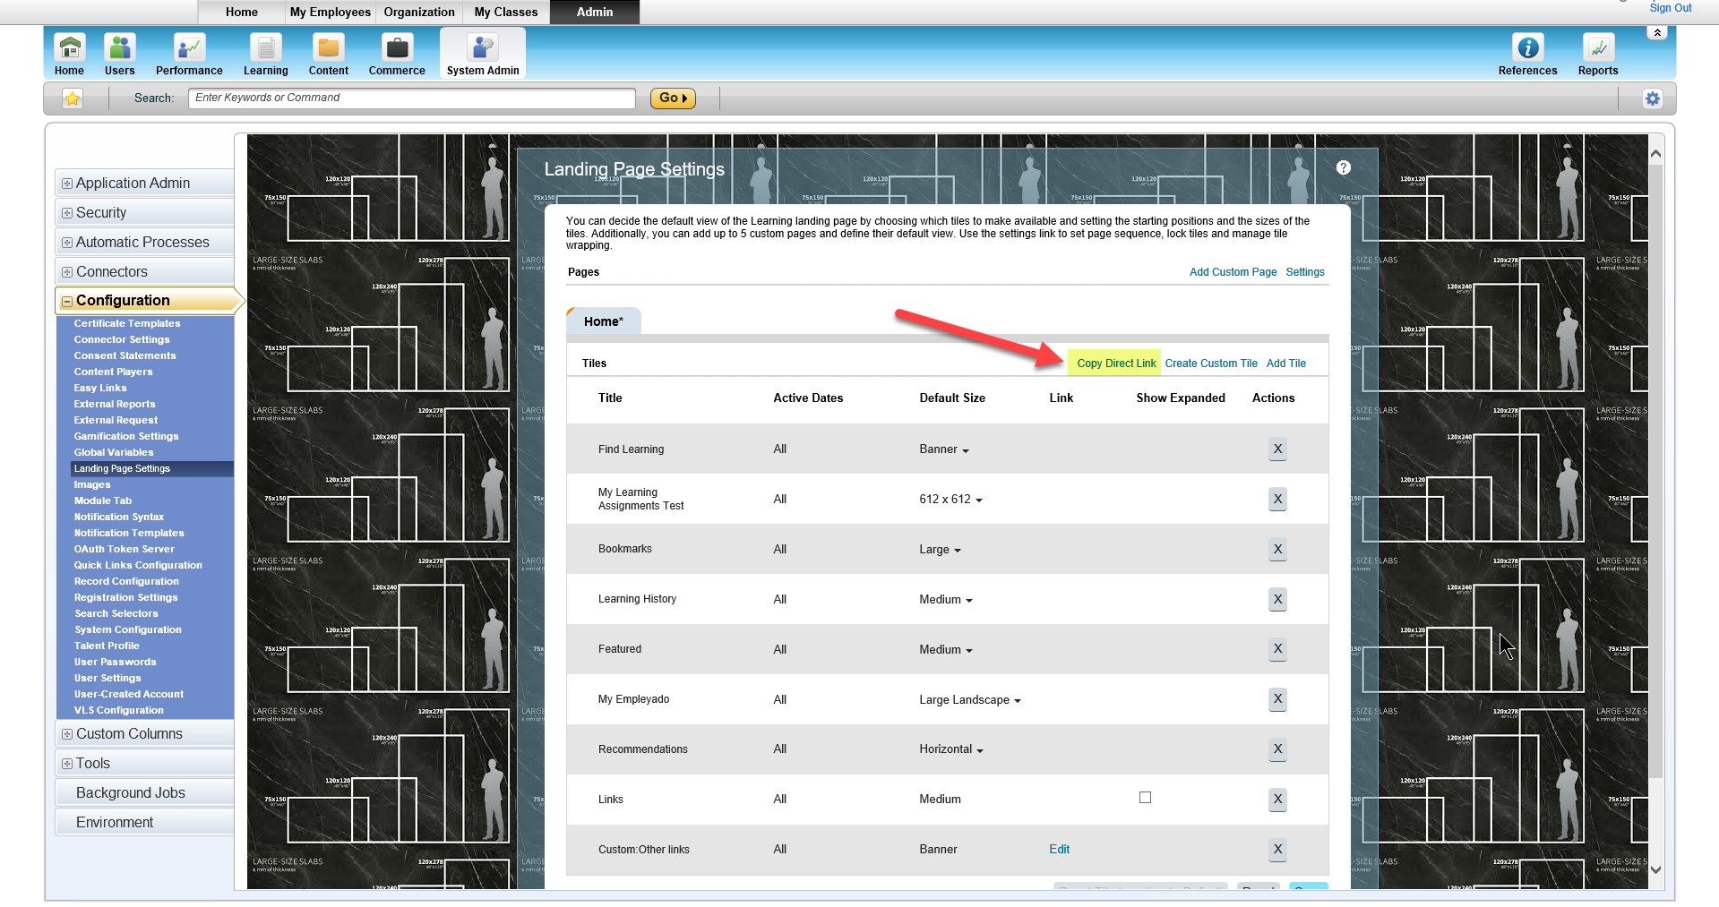Screen dimensions: 1719x907
Task: Open the References icon
Action: coord(1527,54)
